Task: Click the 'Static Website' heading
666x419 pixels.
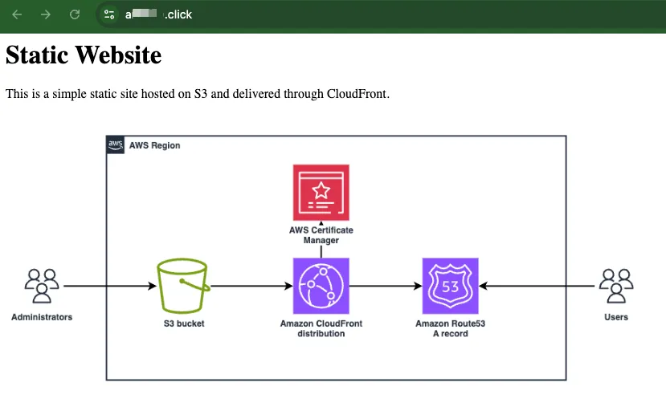Action: click(x=84, y=55)
